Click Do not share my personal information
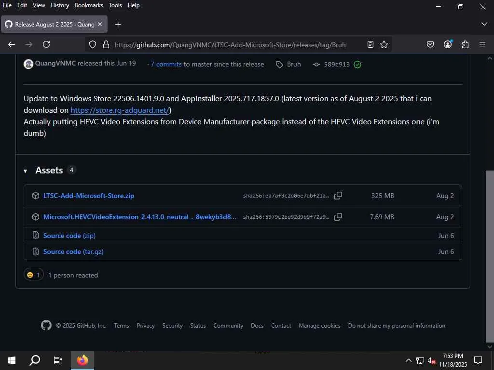Screen dimensions: 494x370 tap(397, 326)
